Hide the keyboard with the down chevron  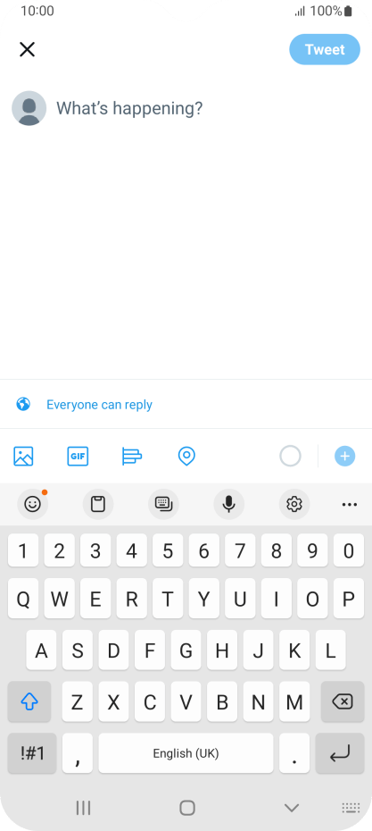[x=292, y=808]
